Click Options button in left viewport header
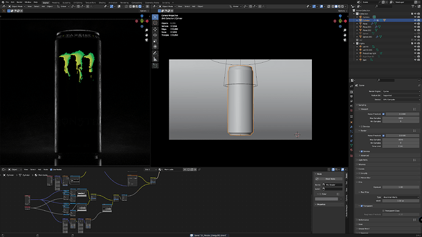The height and width of the screenshot is (237, 422). coord(144,11)
